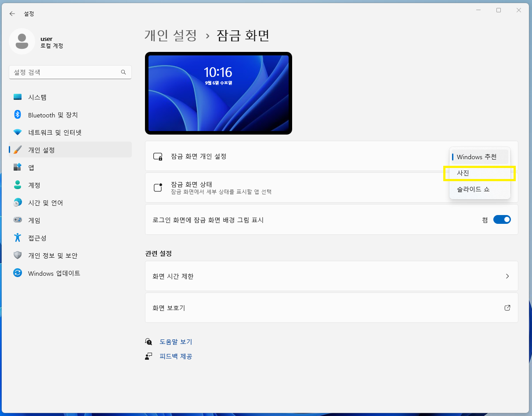Open 게임 settings category

(70, 220)
